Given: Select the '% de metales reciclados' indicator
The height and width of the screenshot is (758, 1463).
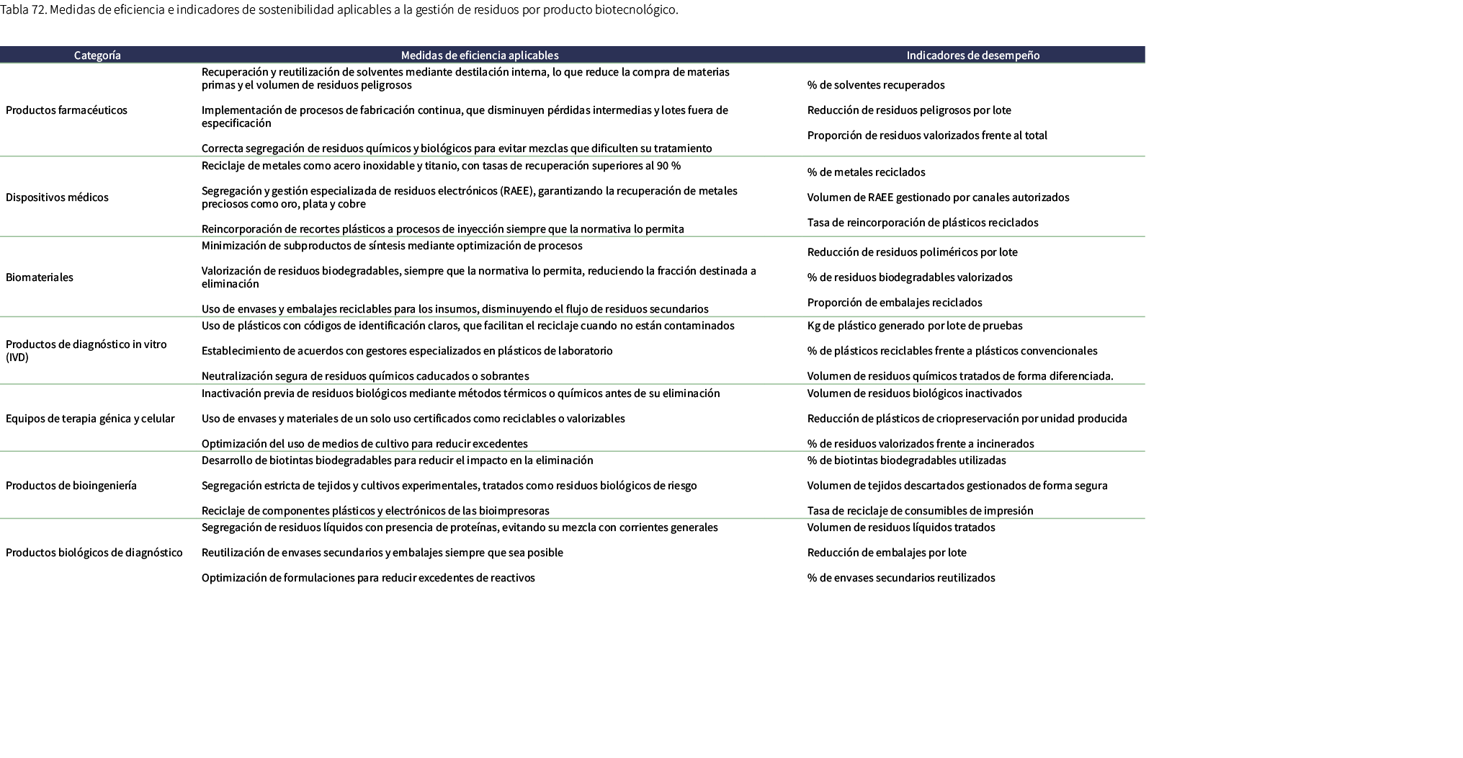Looking at the screenshot, I should (866, 172).
